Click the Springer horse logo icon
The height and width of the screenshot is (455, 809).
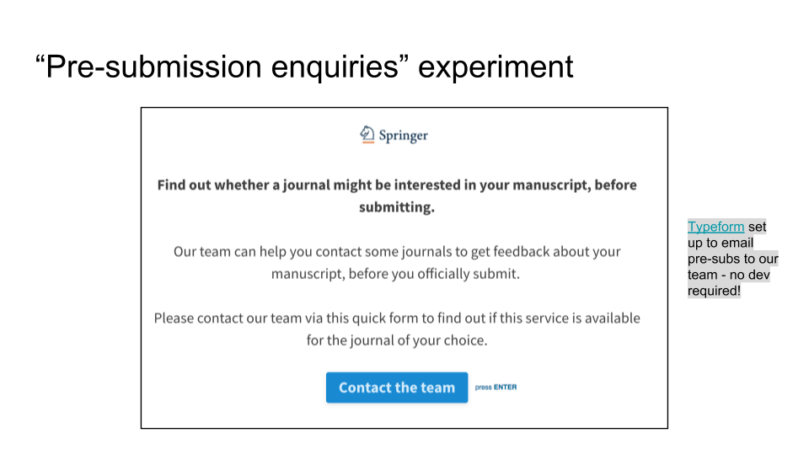click(367, 135)
